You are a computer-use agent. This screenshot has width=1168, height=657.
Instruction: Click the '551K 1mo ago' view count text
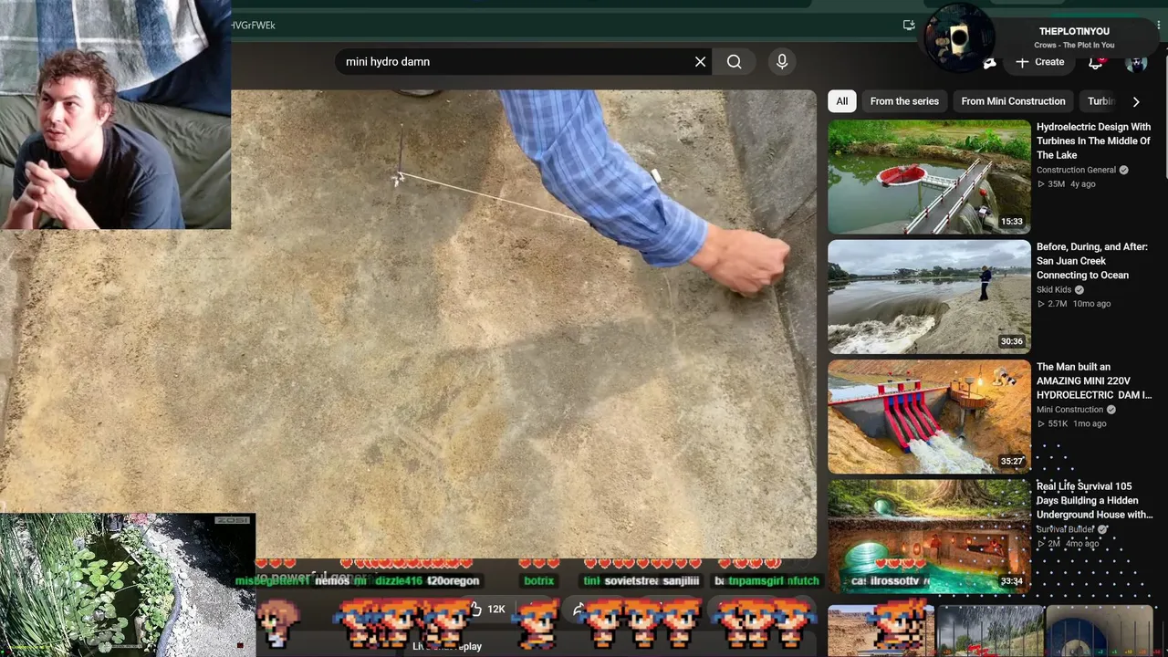click(x=1071, y=424)
